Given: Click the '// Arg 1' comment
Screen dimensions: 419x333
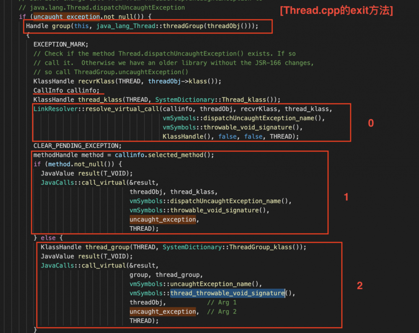Looking at the screenshot, I should pyautogui.click(x=222, y=302).
